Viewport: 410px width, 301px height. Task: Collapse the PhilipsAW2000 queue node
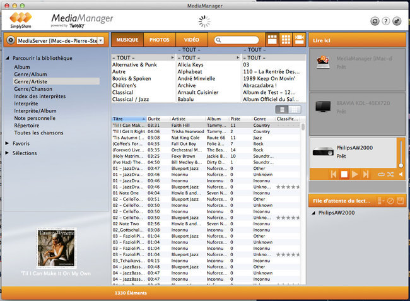tap(313, 213)
